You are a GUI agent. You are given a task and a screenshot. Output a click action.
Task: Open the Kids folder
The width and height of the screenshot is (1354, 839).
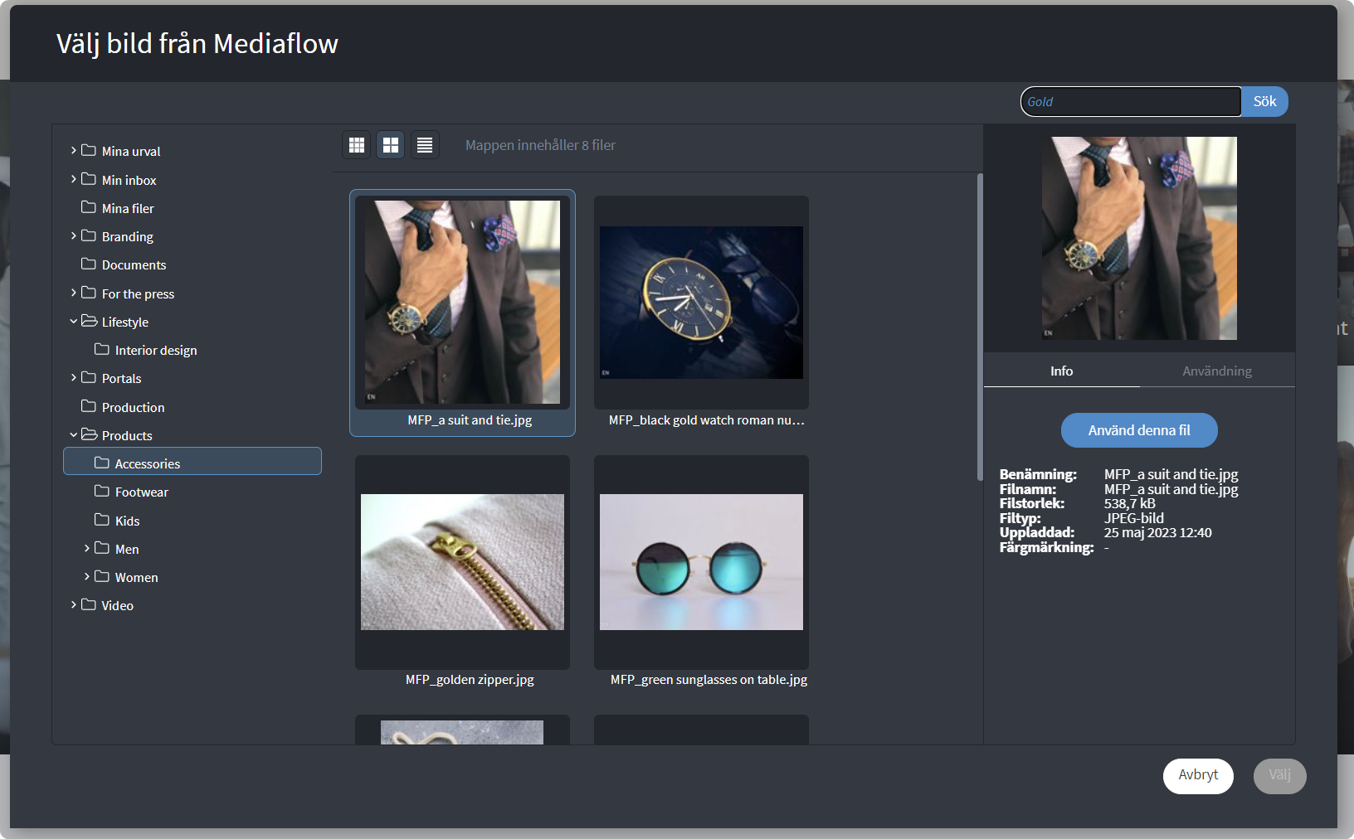[127, 521]
